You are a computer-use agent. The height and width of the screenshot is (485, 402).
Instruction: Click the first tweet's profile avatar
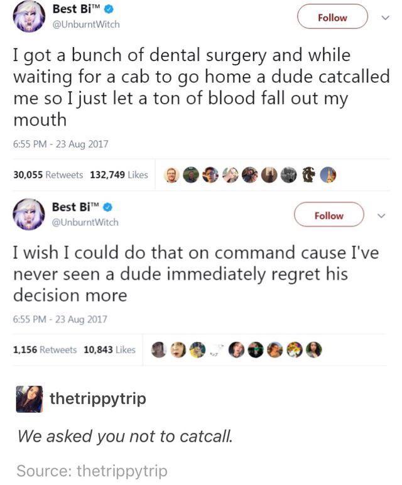pos(30,17)
